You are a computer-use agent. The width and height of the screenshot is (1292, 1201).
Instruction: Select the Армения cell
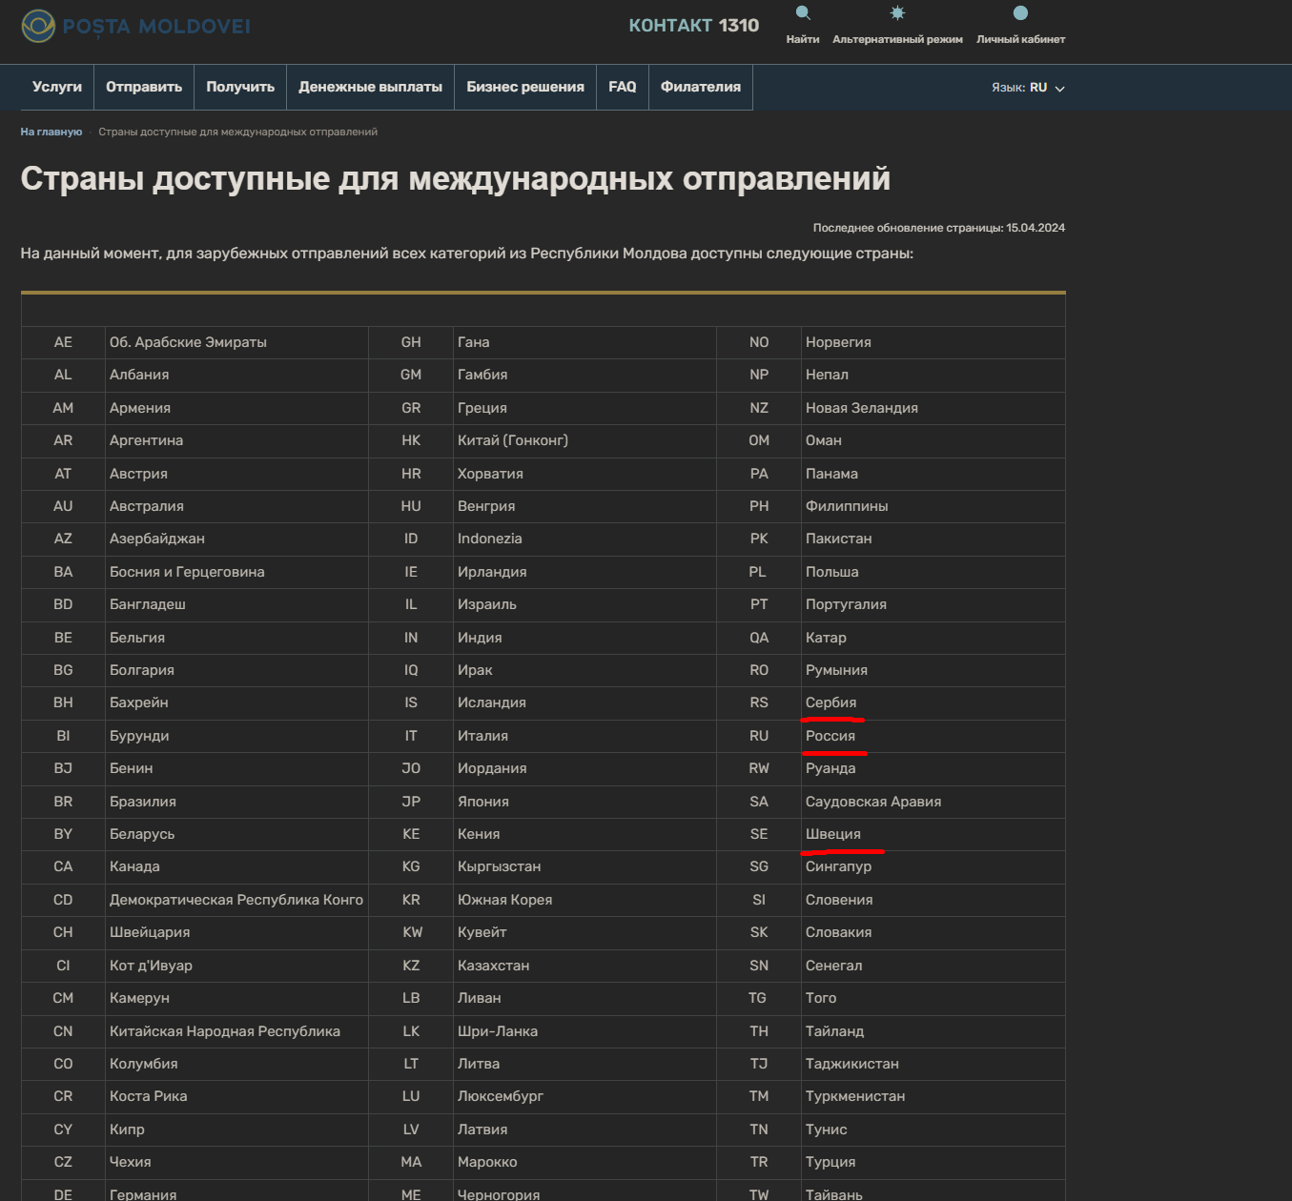click(x=236, y=408)
